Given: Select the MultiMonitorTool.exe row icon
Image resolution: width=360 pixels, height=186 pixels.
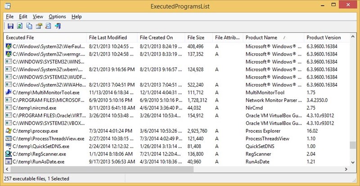Looking at the screenshot, I should click(x=9, y=92).
